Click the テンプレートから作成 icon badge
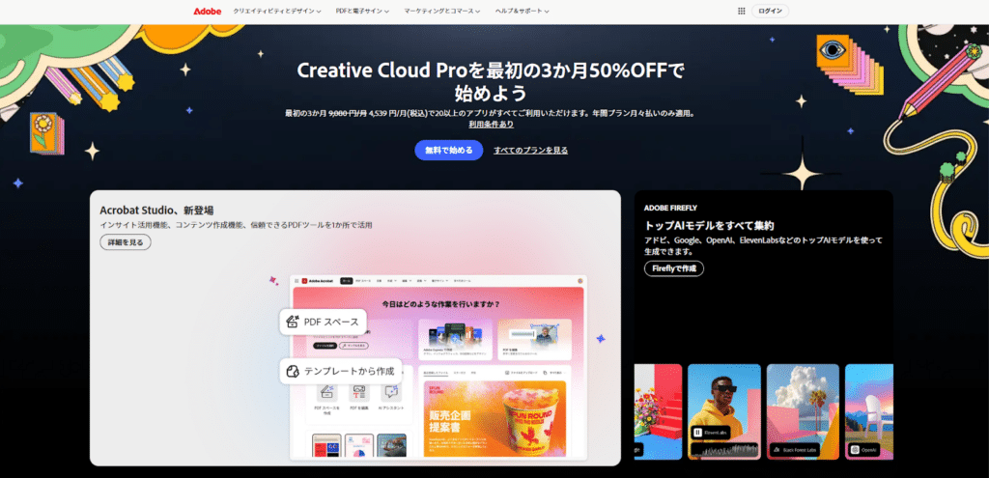Image resolution: width=989 pixels, height=478 pixels. click(293, 371)
